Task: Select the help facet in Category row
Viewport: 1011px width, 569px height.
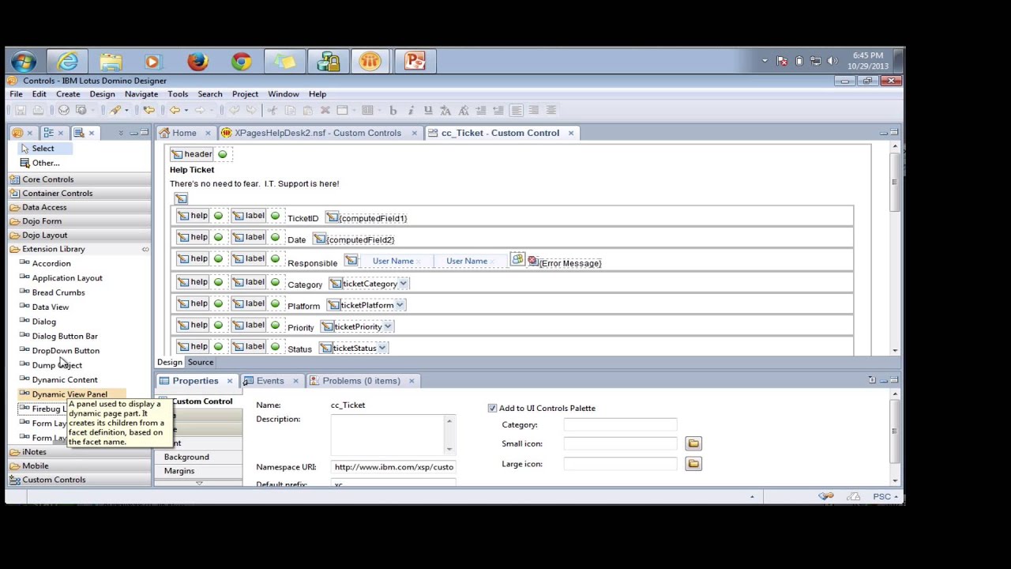Action: (x=192, y=282)
